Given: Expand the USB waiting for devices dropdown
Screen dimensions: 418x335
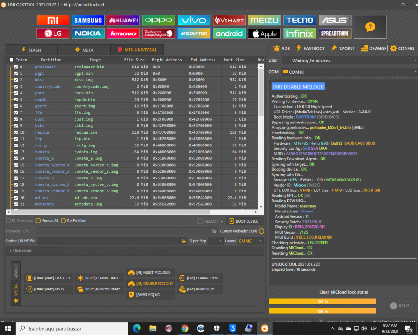Looking at the screenshot, I should (415, 61).
